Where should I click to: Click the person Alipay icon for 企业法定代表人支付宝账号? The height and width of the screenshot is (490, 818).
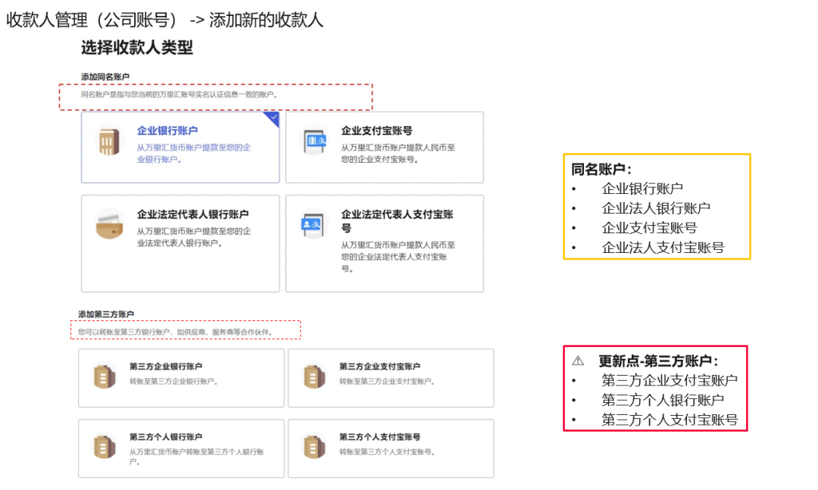314,225
